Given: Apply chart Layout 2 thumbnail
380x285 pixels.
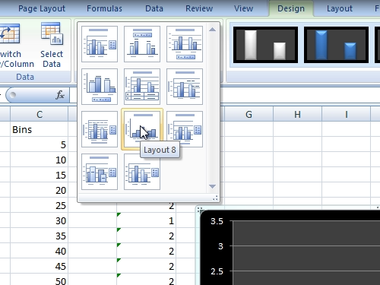Looking at the screenshot, I should (x=142, y=44).
